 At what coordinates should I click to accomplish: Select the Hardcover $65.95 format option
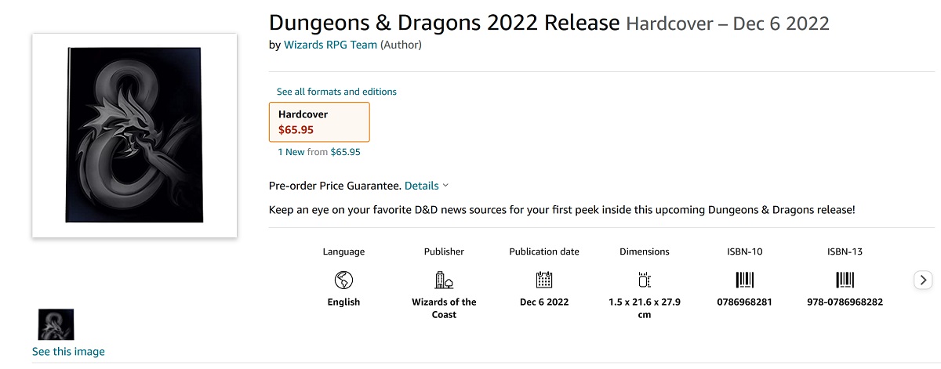[x=319, y=121]
